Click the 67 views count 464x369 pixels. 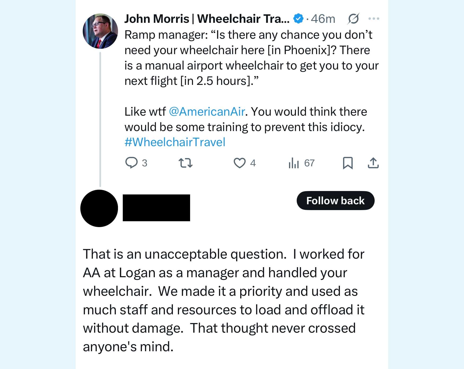[x=309, y=163]
